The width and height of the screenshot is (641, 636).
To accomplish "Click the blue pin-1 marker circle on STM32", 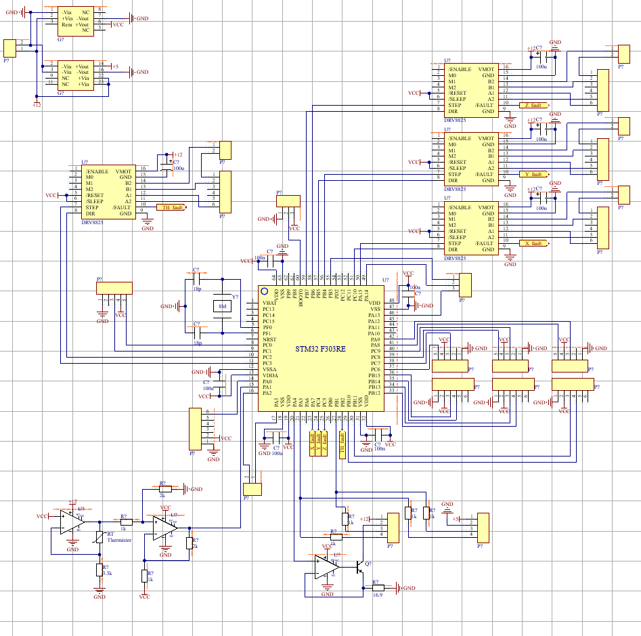I will pos(264,291).
